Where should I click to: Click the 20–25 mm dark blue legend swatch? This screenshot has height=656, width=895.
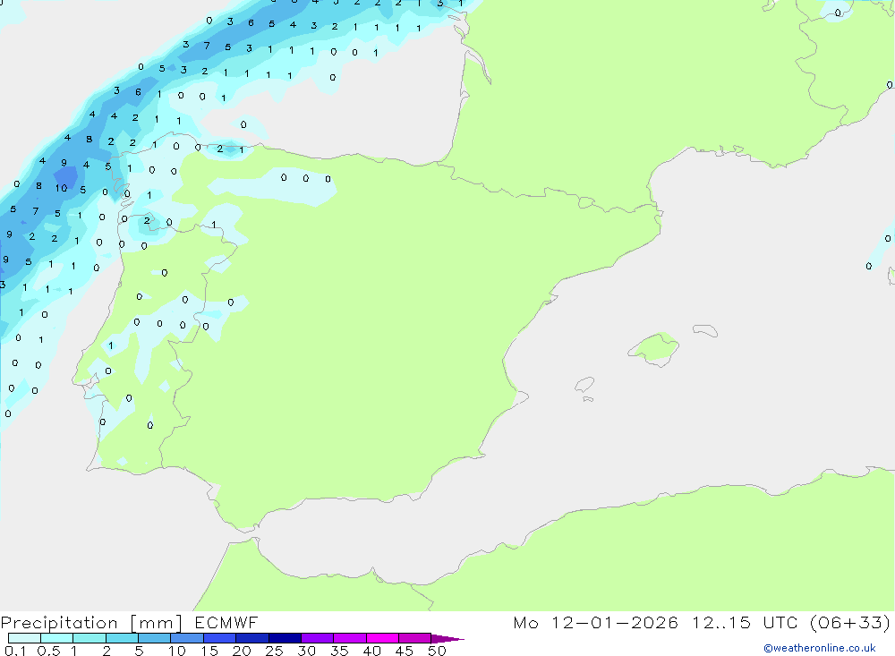pyautogui.click(x=252, y=638)
